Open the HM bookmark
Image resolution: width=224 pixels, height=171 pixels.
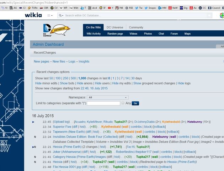pos(162,8)
